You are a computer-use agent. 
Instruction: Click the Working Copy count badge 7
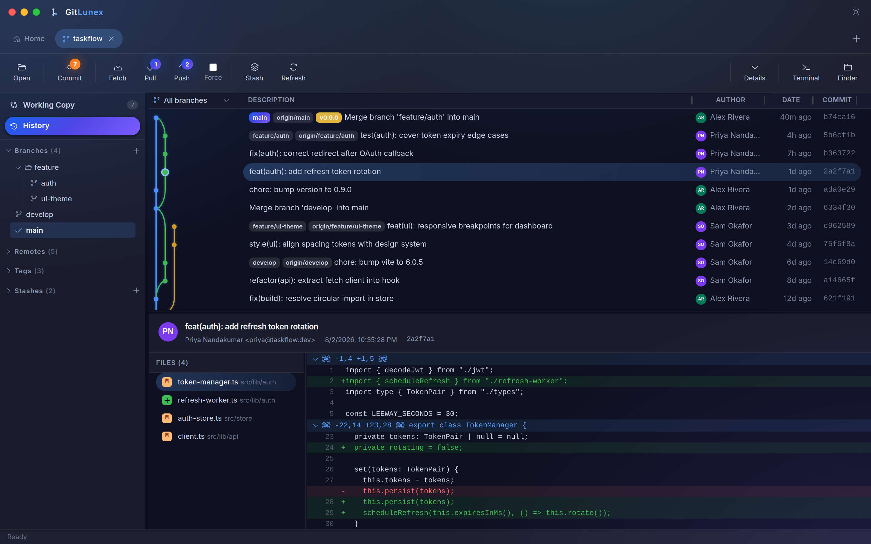132,105
